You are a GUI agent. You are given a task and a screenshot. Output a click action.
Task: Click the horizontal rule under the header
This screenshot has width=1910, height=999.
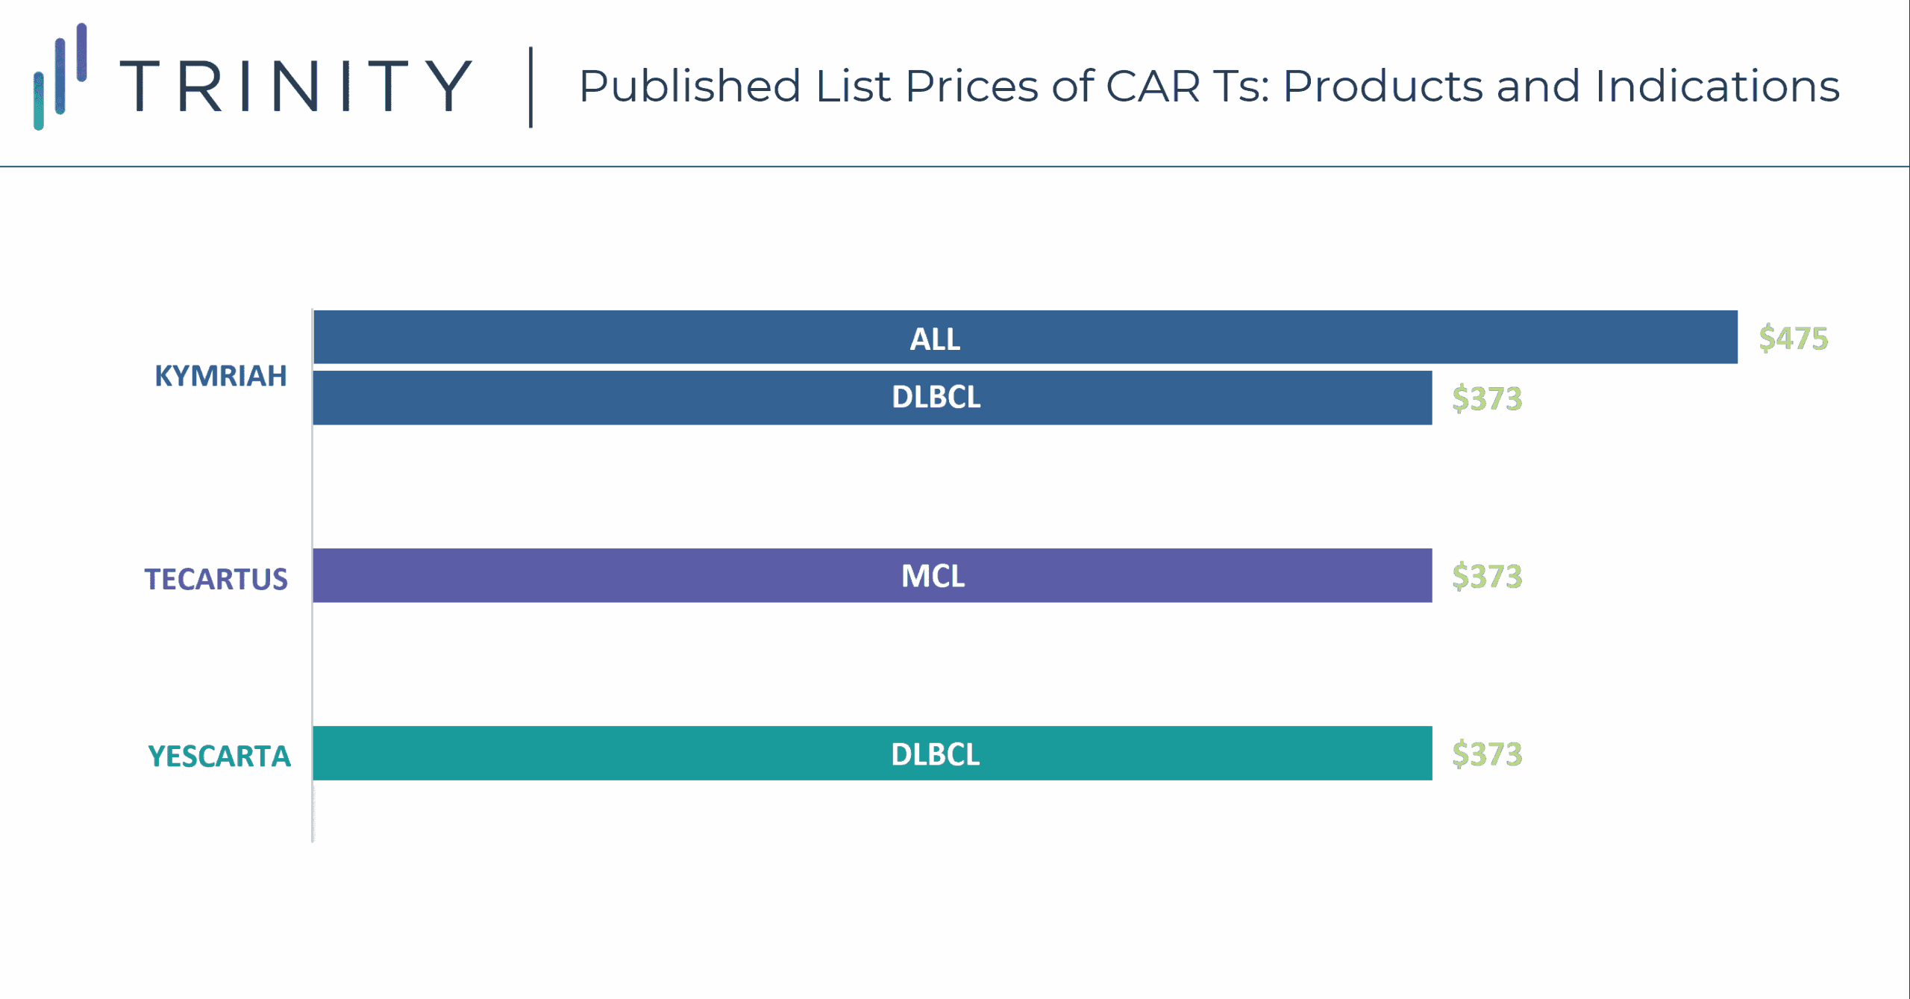point(955,166)
